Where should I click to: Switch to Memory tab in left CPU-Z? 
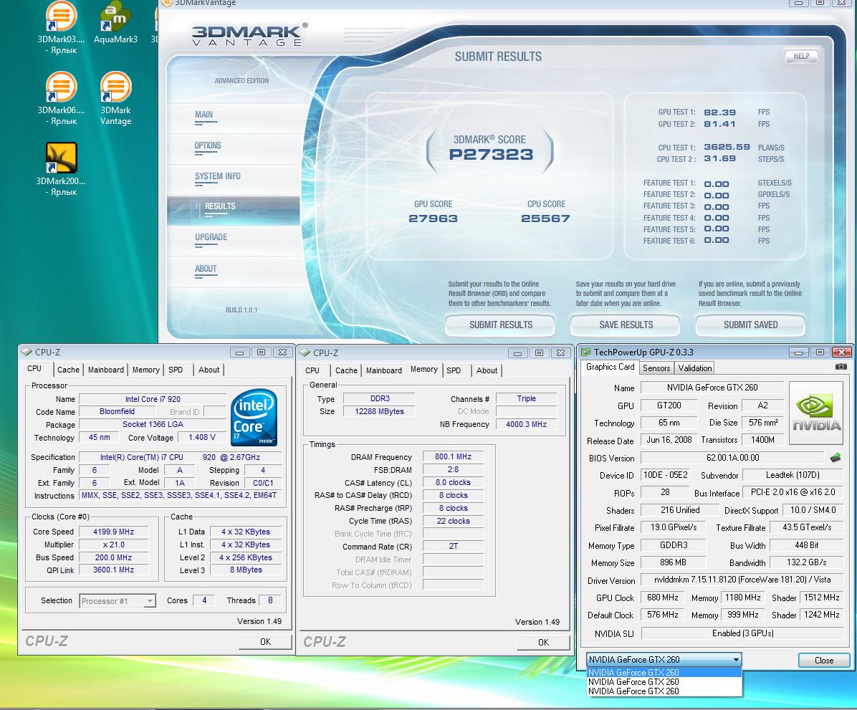[x=146, y=370]
